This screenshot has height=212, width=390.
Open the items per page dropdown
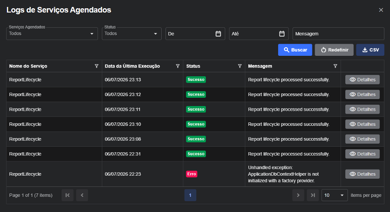click(335, 195)
